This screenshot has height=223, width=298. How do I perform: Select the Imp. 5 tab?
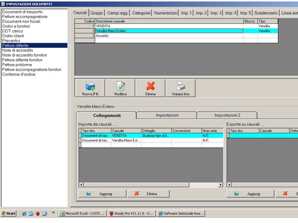pos(245,13)
